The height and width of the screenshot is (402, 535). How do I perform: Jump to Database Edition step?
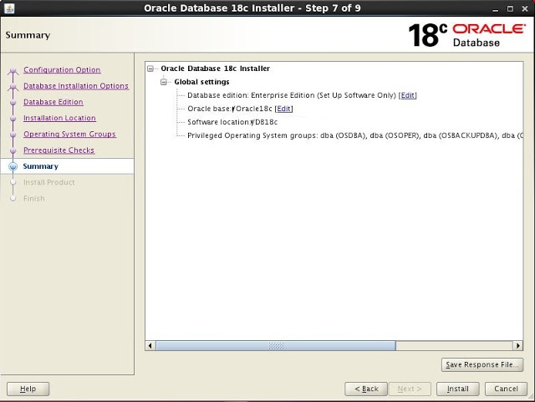coord(53,102)
